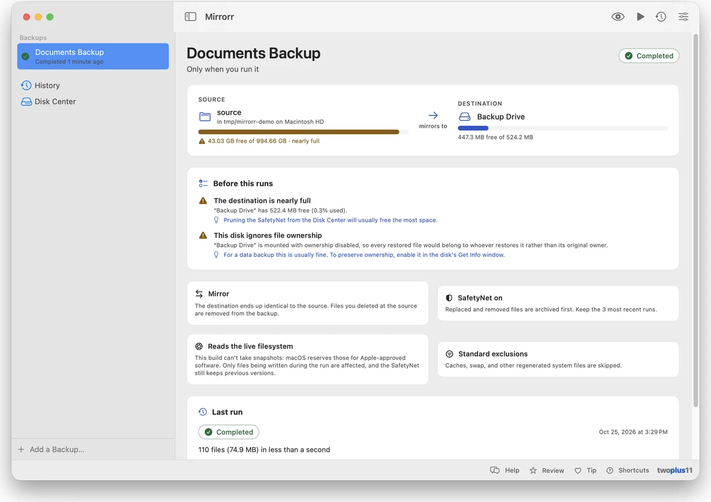The image size is (711, 502).
Task: Click the plus icon beside Add a Backup
Action: point(21,449)
